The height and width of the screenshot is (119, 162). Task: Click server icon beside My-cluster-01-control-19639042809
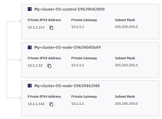(30, 9)
